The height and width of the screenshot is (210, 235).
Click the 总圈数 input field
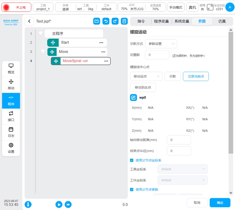pos(157,55)
